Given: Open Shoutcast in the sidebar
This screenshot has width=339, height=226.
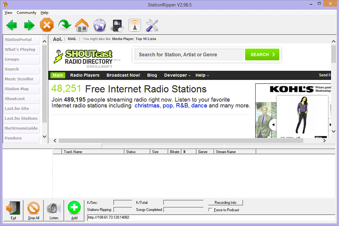Looking at the screenshot, I should click(x=22, y=99).
